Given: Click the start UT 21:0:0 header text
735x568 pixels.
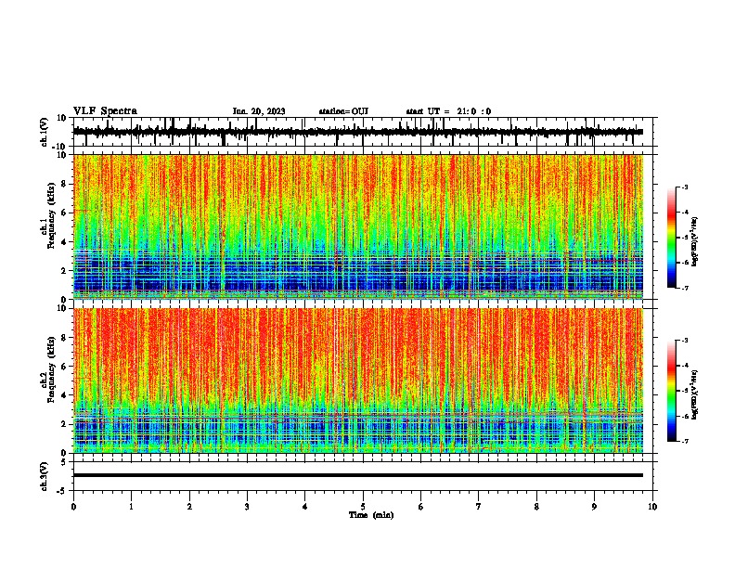Looking at the screenshot, I should [448, 111].
